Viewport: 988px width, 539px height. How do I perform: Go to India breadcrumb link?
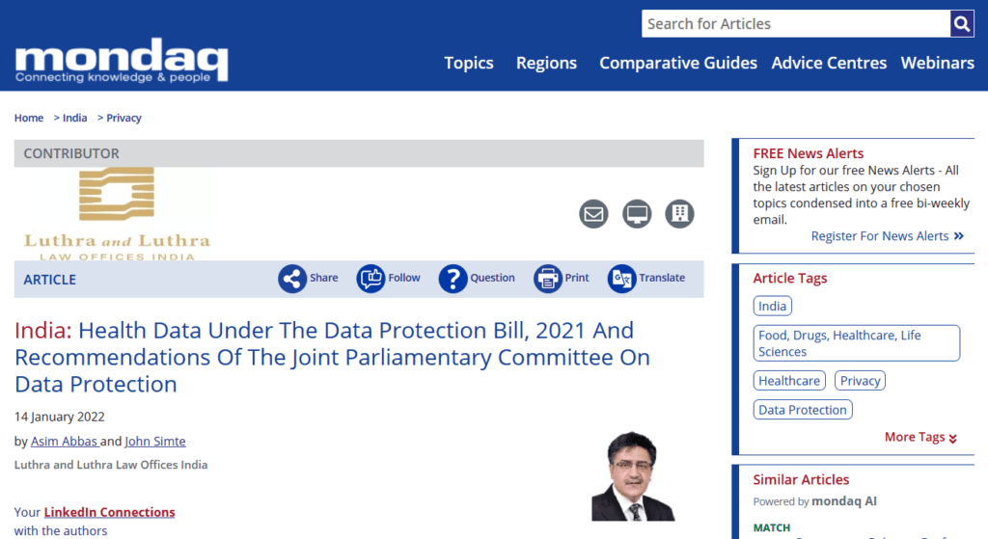coord(74,118)
